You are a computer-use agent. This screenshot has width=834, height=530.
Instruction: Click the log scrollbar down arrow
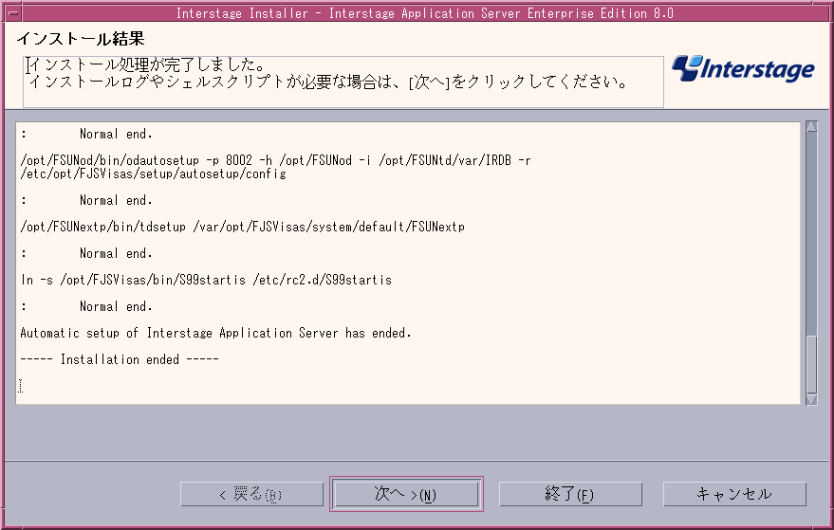click(811, 399)
